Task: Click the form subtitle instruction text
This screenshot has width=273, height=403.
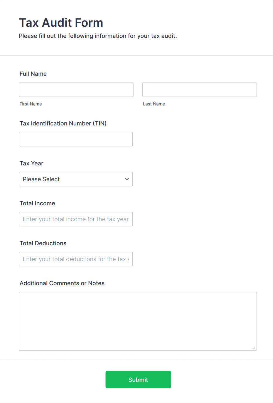Action: point(98,36)
